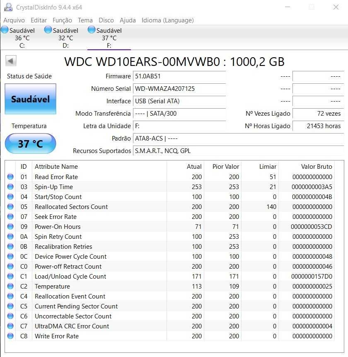The width and height of the screenshot is (348, 357).
Task: Click the Atual column header
Action: click(x=185, y=167)
